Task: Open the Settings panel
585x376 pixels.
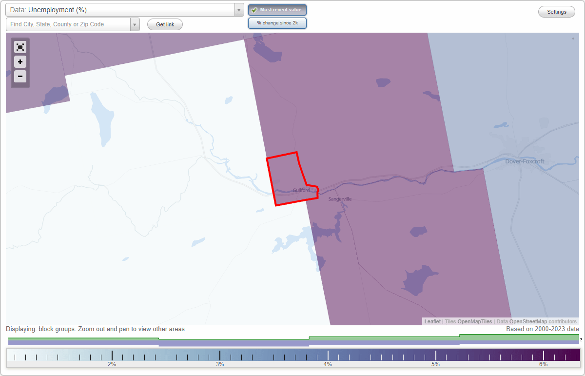Action: point(556,11)
